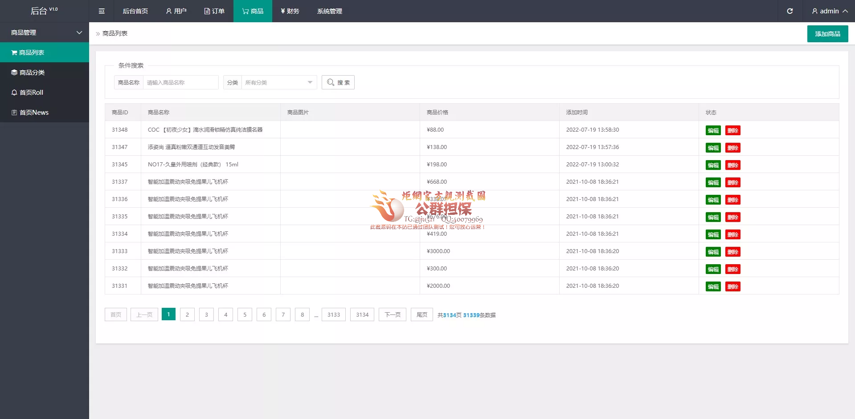Image resolution: width=855 pixels, height=419 pixels.
Task: Open 商品分类 in the sidebar
Action: coord(31,72)
